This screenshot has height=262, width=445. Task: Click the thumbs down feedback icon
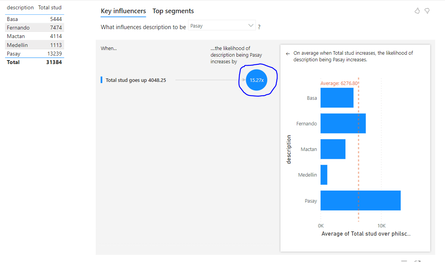427,11
